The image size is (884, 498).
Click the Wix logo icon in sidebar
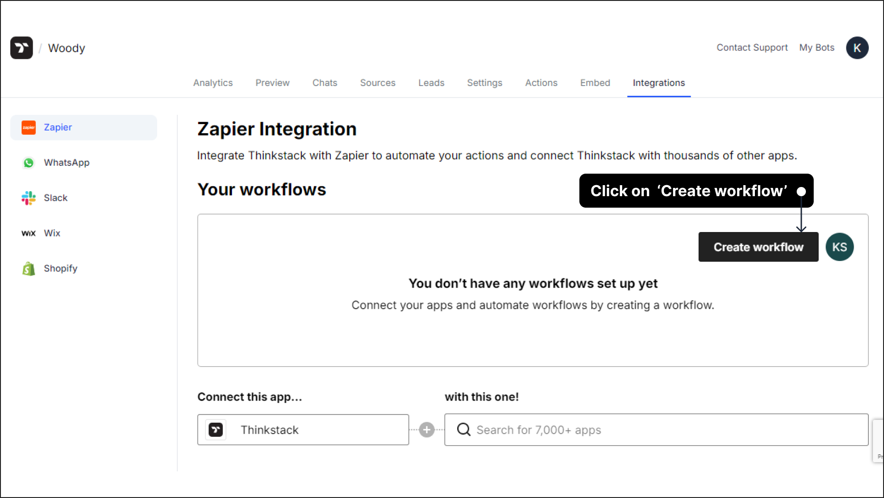pyautogui.click(x=28, y=233)
